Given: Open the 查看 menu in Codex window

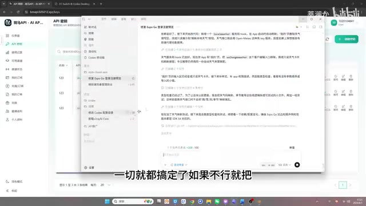Looking at the screenshot, I should point(124,19).
